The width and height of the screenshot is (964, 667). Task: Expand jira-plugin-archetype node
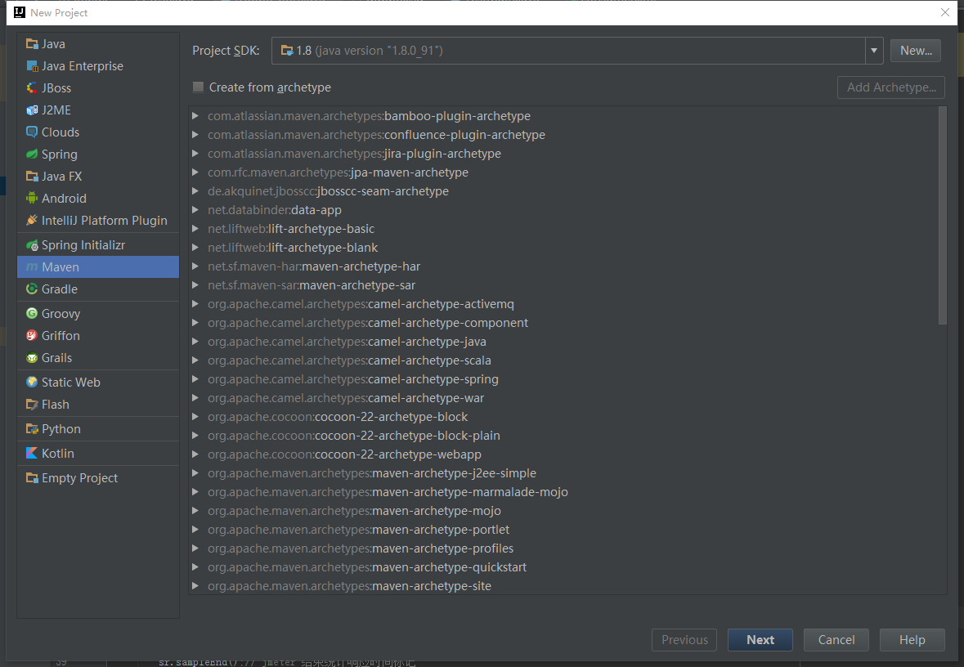point(195,153)
